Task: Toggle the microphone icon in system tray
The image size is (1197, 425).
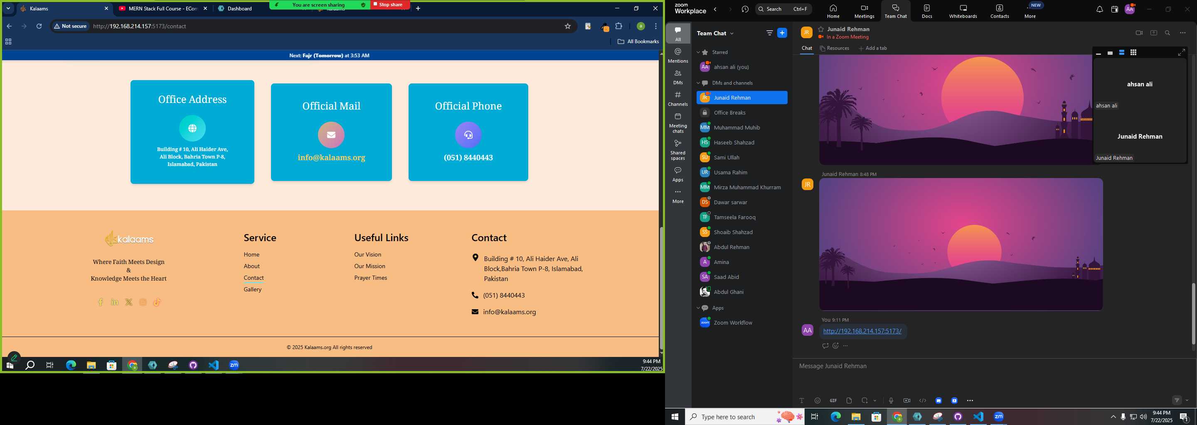Action: (1123, 417)
